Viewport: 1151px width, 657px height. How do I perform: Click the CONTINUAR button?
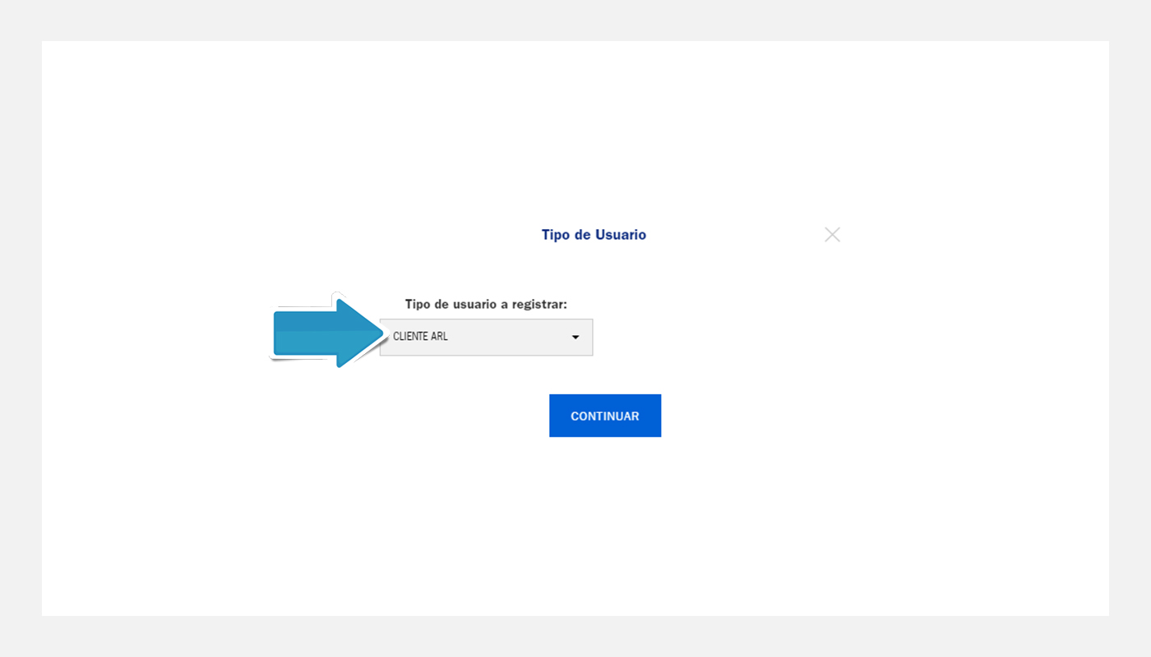click(x=605, y=416)
